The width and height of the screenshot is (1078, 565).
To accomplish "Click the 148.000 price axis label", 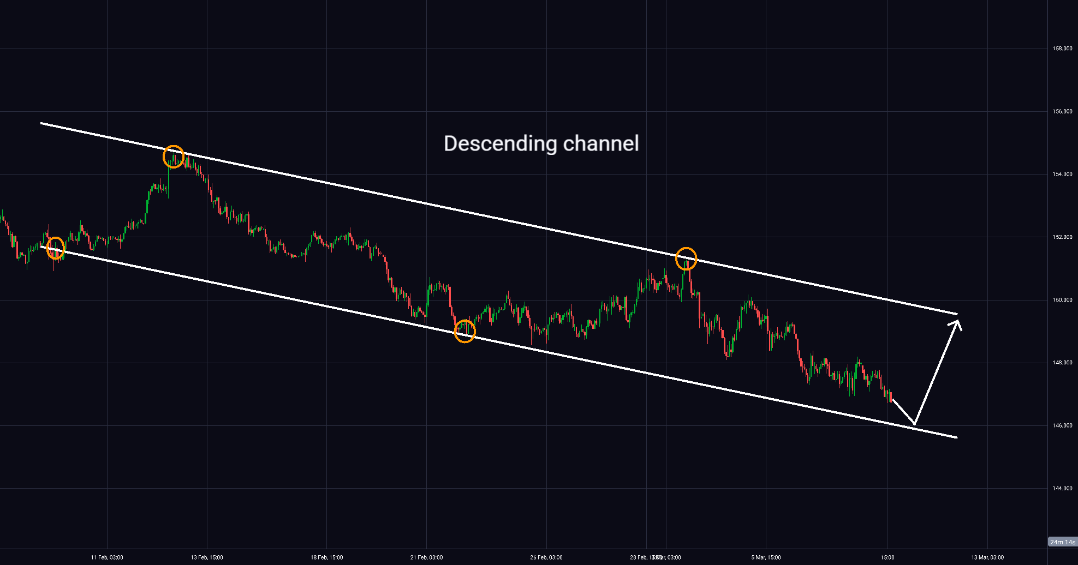I will (1062, 363).
